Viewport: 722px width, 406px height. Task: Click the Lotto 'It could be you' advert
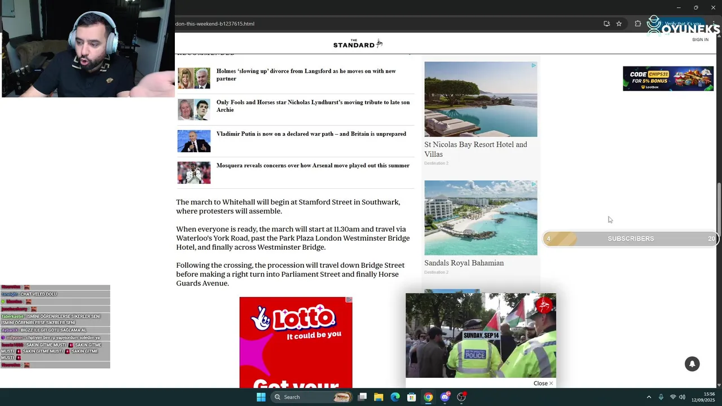click(x=296, y=343)
